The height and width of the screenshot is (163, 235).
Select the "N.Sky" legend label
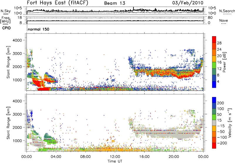(6, 11)
